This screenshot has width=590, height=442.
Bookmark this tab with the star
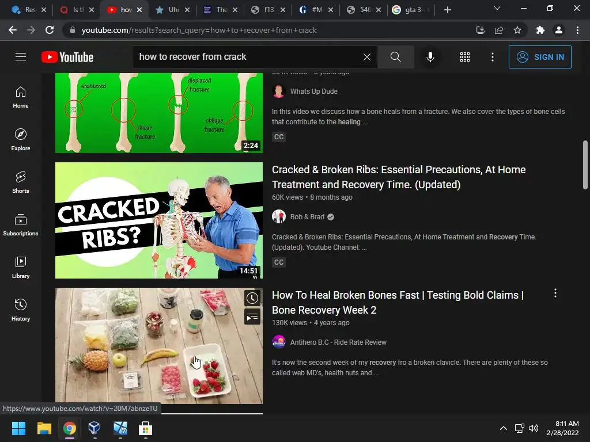pos(517,30)
